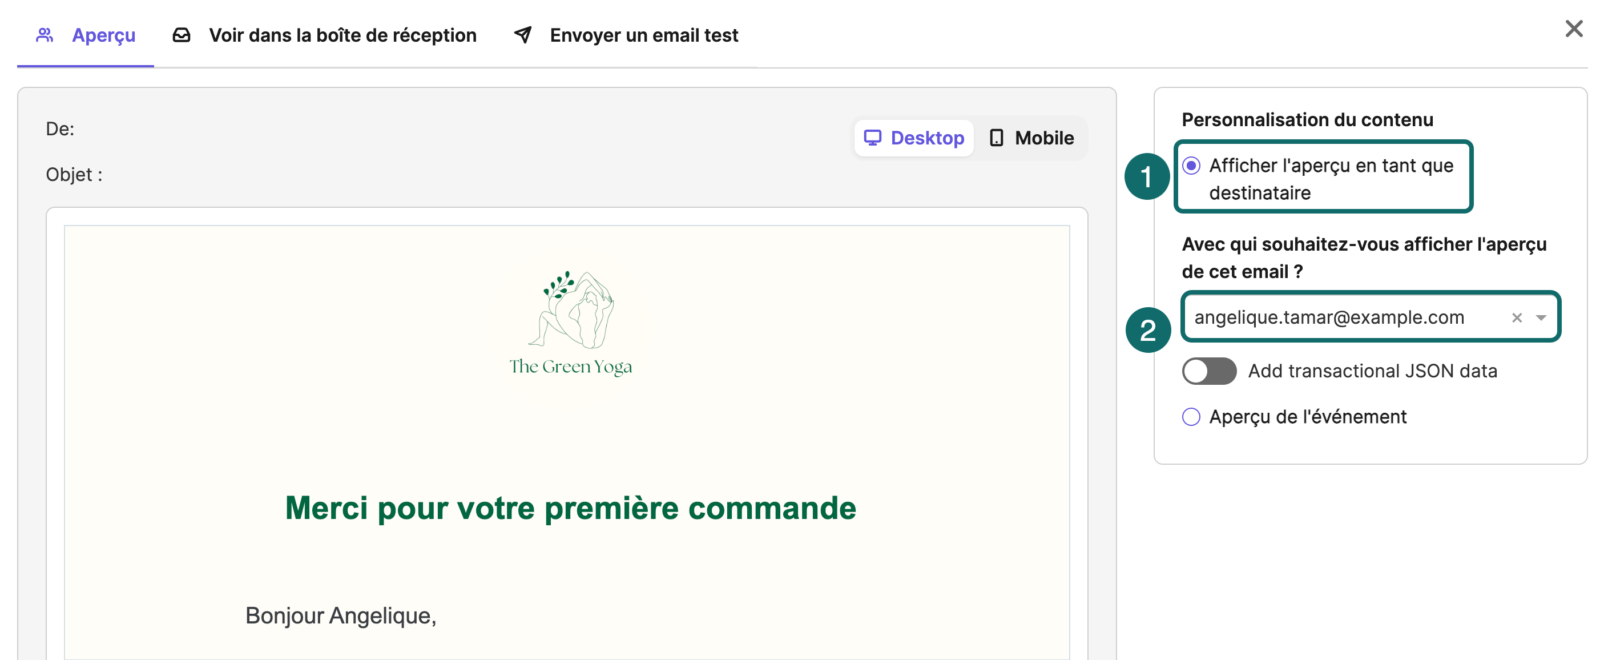Open the Aperçu tab
Image resolution: width=1604 pixels, height=660 pixels.
pos(86,35)
